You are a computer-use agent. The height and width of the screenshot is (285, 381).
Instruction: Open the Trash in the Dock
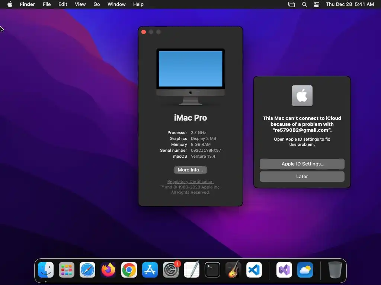(335, 270)
